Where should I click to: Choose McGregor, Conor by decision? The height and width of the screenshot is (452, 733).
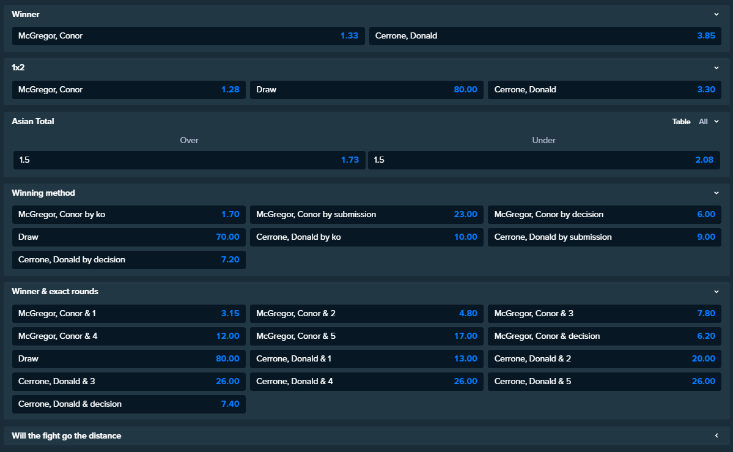(x=605, y=215)
